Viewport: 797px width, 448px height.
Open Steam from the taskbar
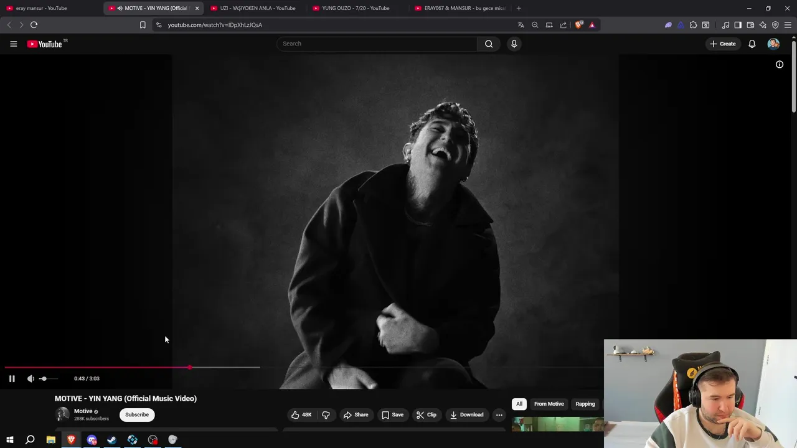pos(111,440)
